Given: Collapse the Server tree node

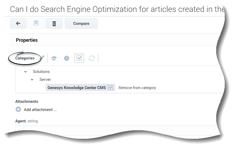Looking at the screenshot, I should (x=32, y=80).
